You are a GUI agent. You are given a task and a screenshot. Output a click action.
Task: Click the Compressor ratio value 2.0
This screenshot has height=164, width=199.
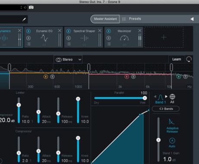click(25, 161)
